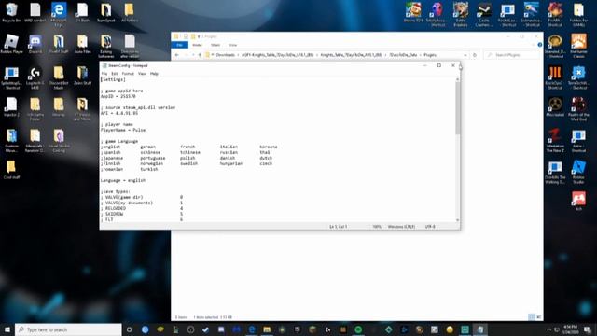Click the '[Settings]' line in Notepad

coord(113,79)
